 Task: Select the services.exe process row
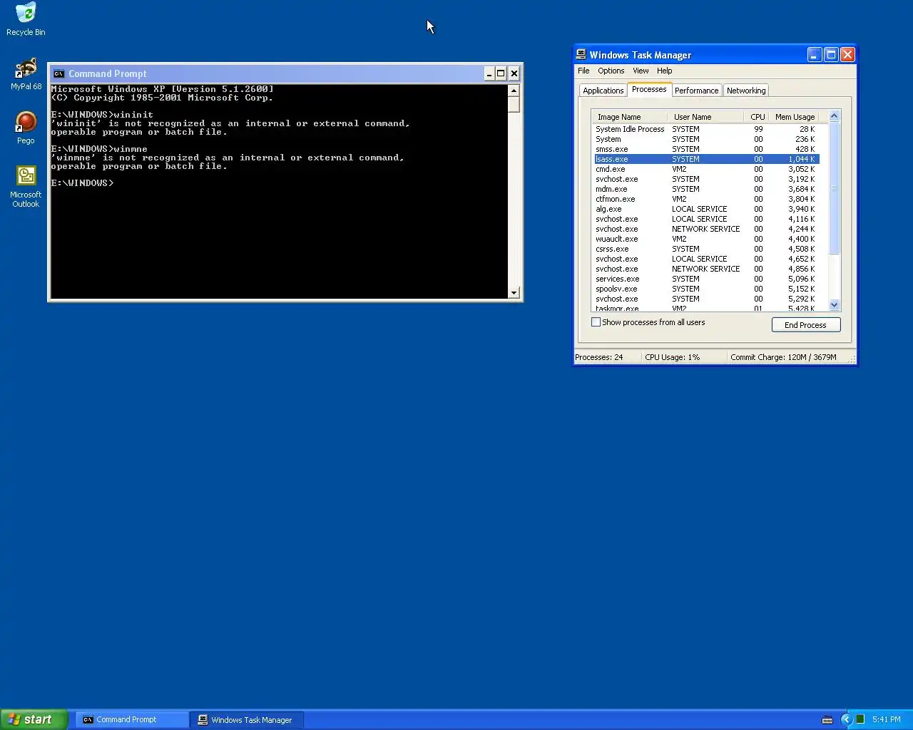706,279
